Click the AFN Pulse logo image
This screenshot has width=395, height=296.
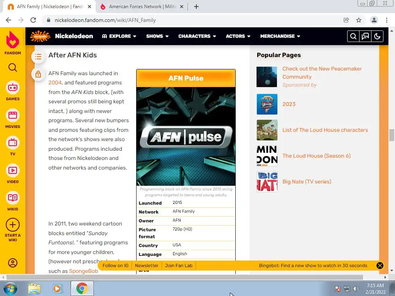pos(186,136)
